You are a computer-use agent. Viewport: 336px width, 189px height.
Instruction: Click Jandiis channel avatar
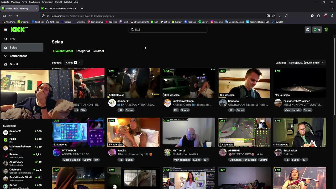coord(112,153)
